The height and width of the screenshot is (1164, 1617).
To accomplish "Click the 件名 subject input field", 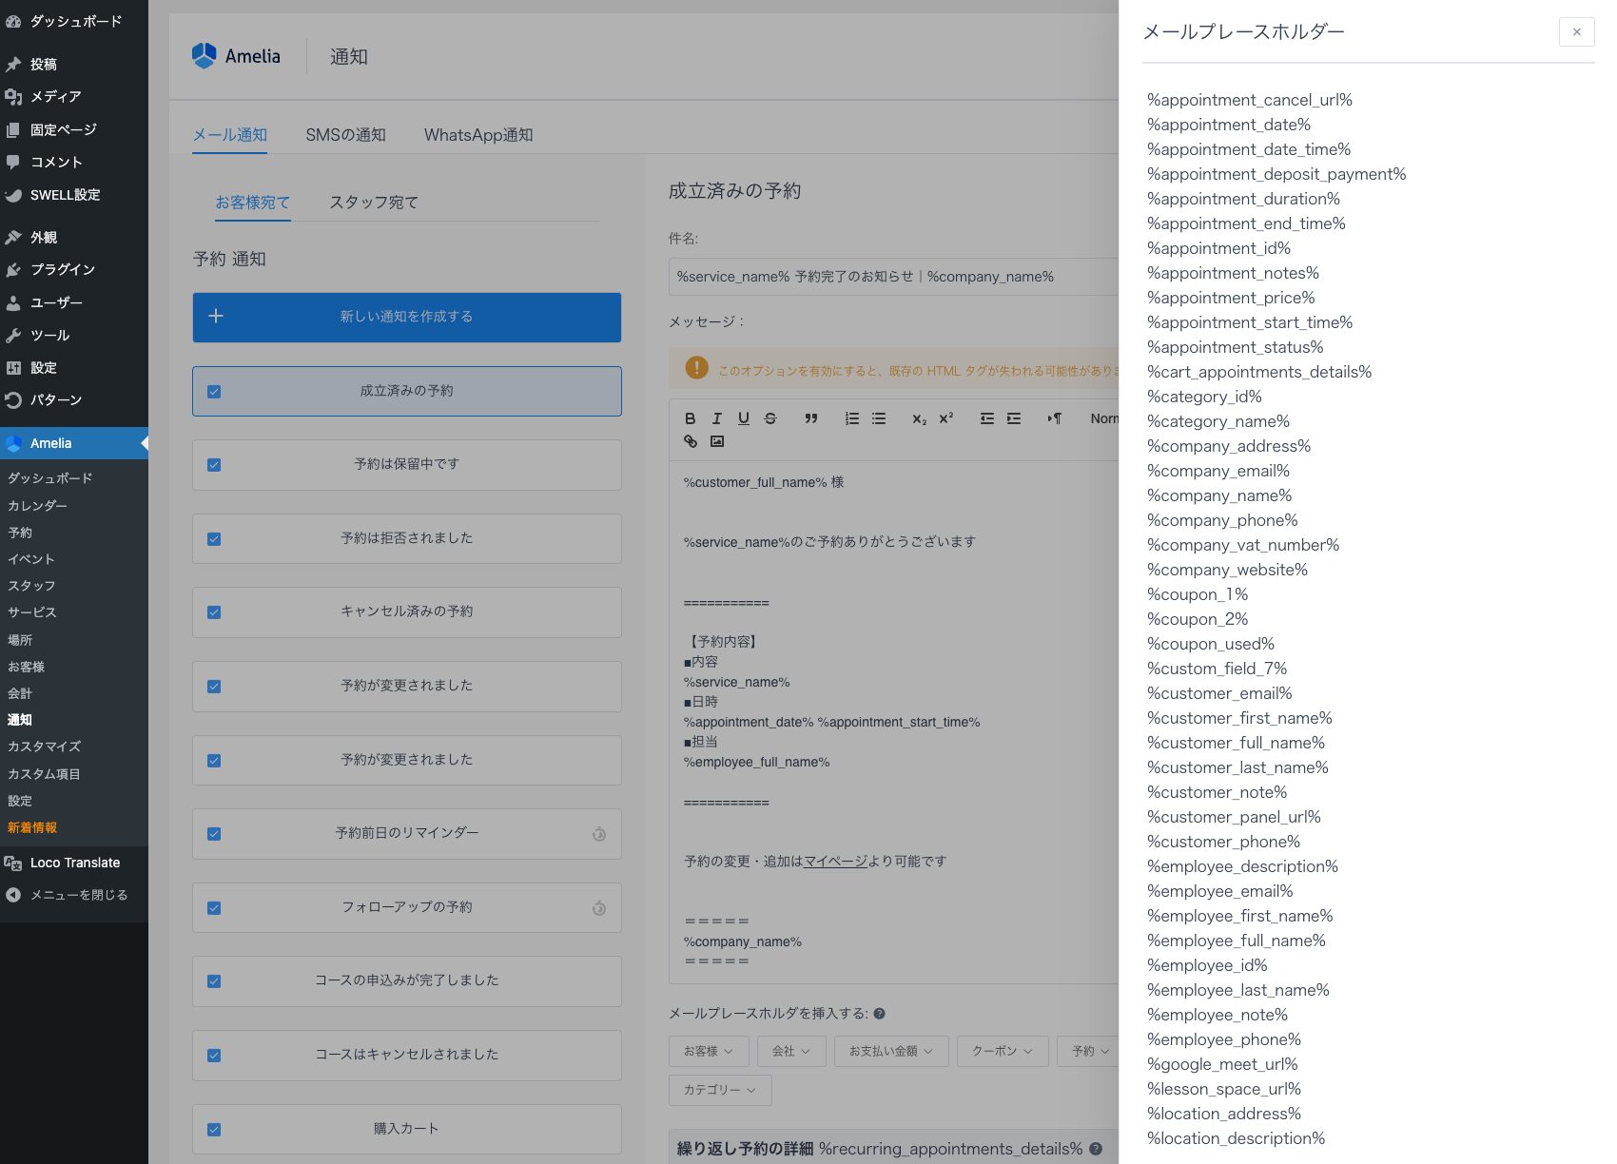I will point(894,277).
